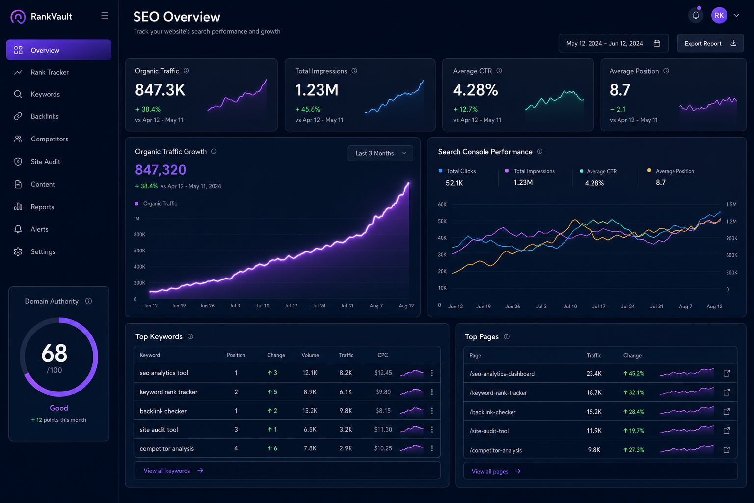Open row menu for keyword rank tracker
Screen dimensions: 754x503
pos(432,392)
